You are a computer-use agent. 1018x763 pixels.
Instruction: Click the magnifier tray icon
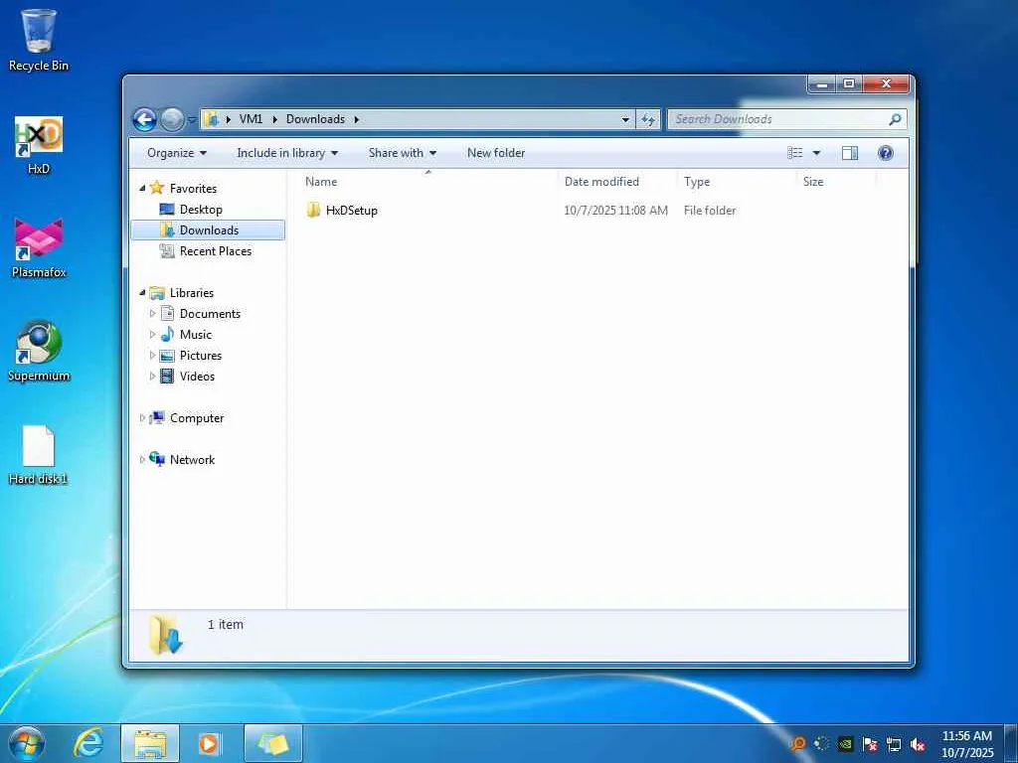(x=798, y=744)
